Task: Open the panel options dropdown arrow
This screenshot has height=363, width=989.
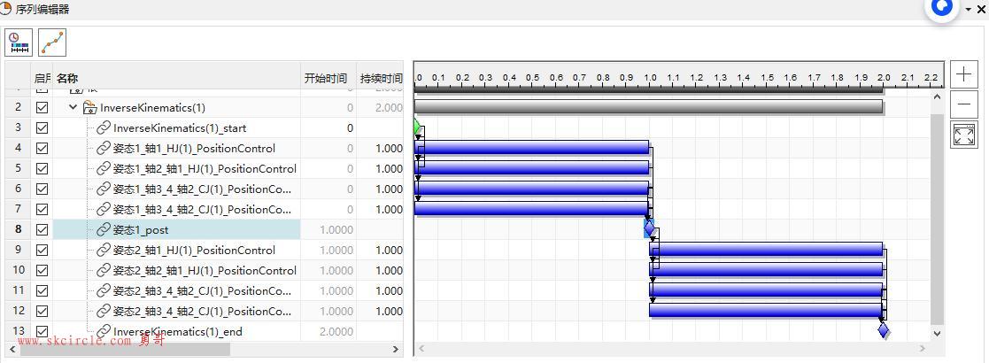Action: (969, 10)
